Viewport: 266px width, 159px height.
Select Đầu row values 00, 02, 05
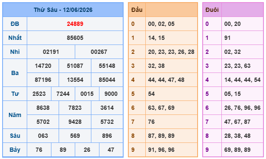click(161, 24)
